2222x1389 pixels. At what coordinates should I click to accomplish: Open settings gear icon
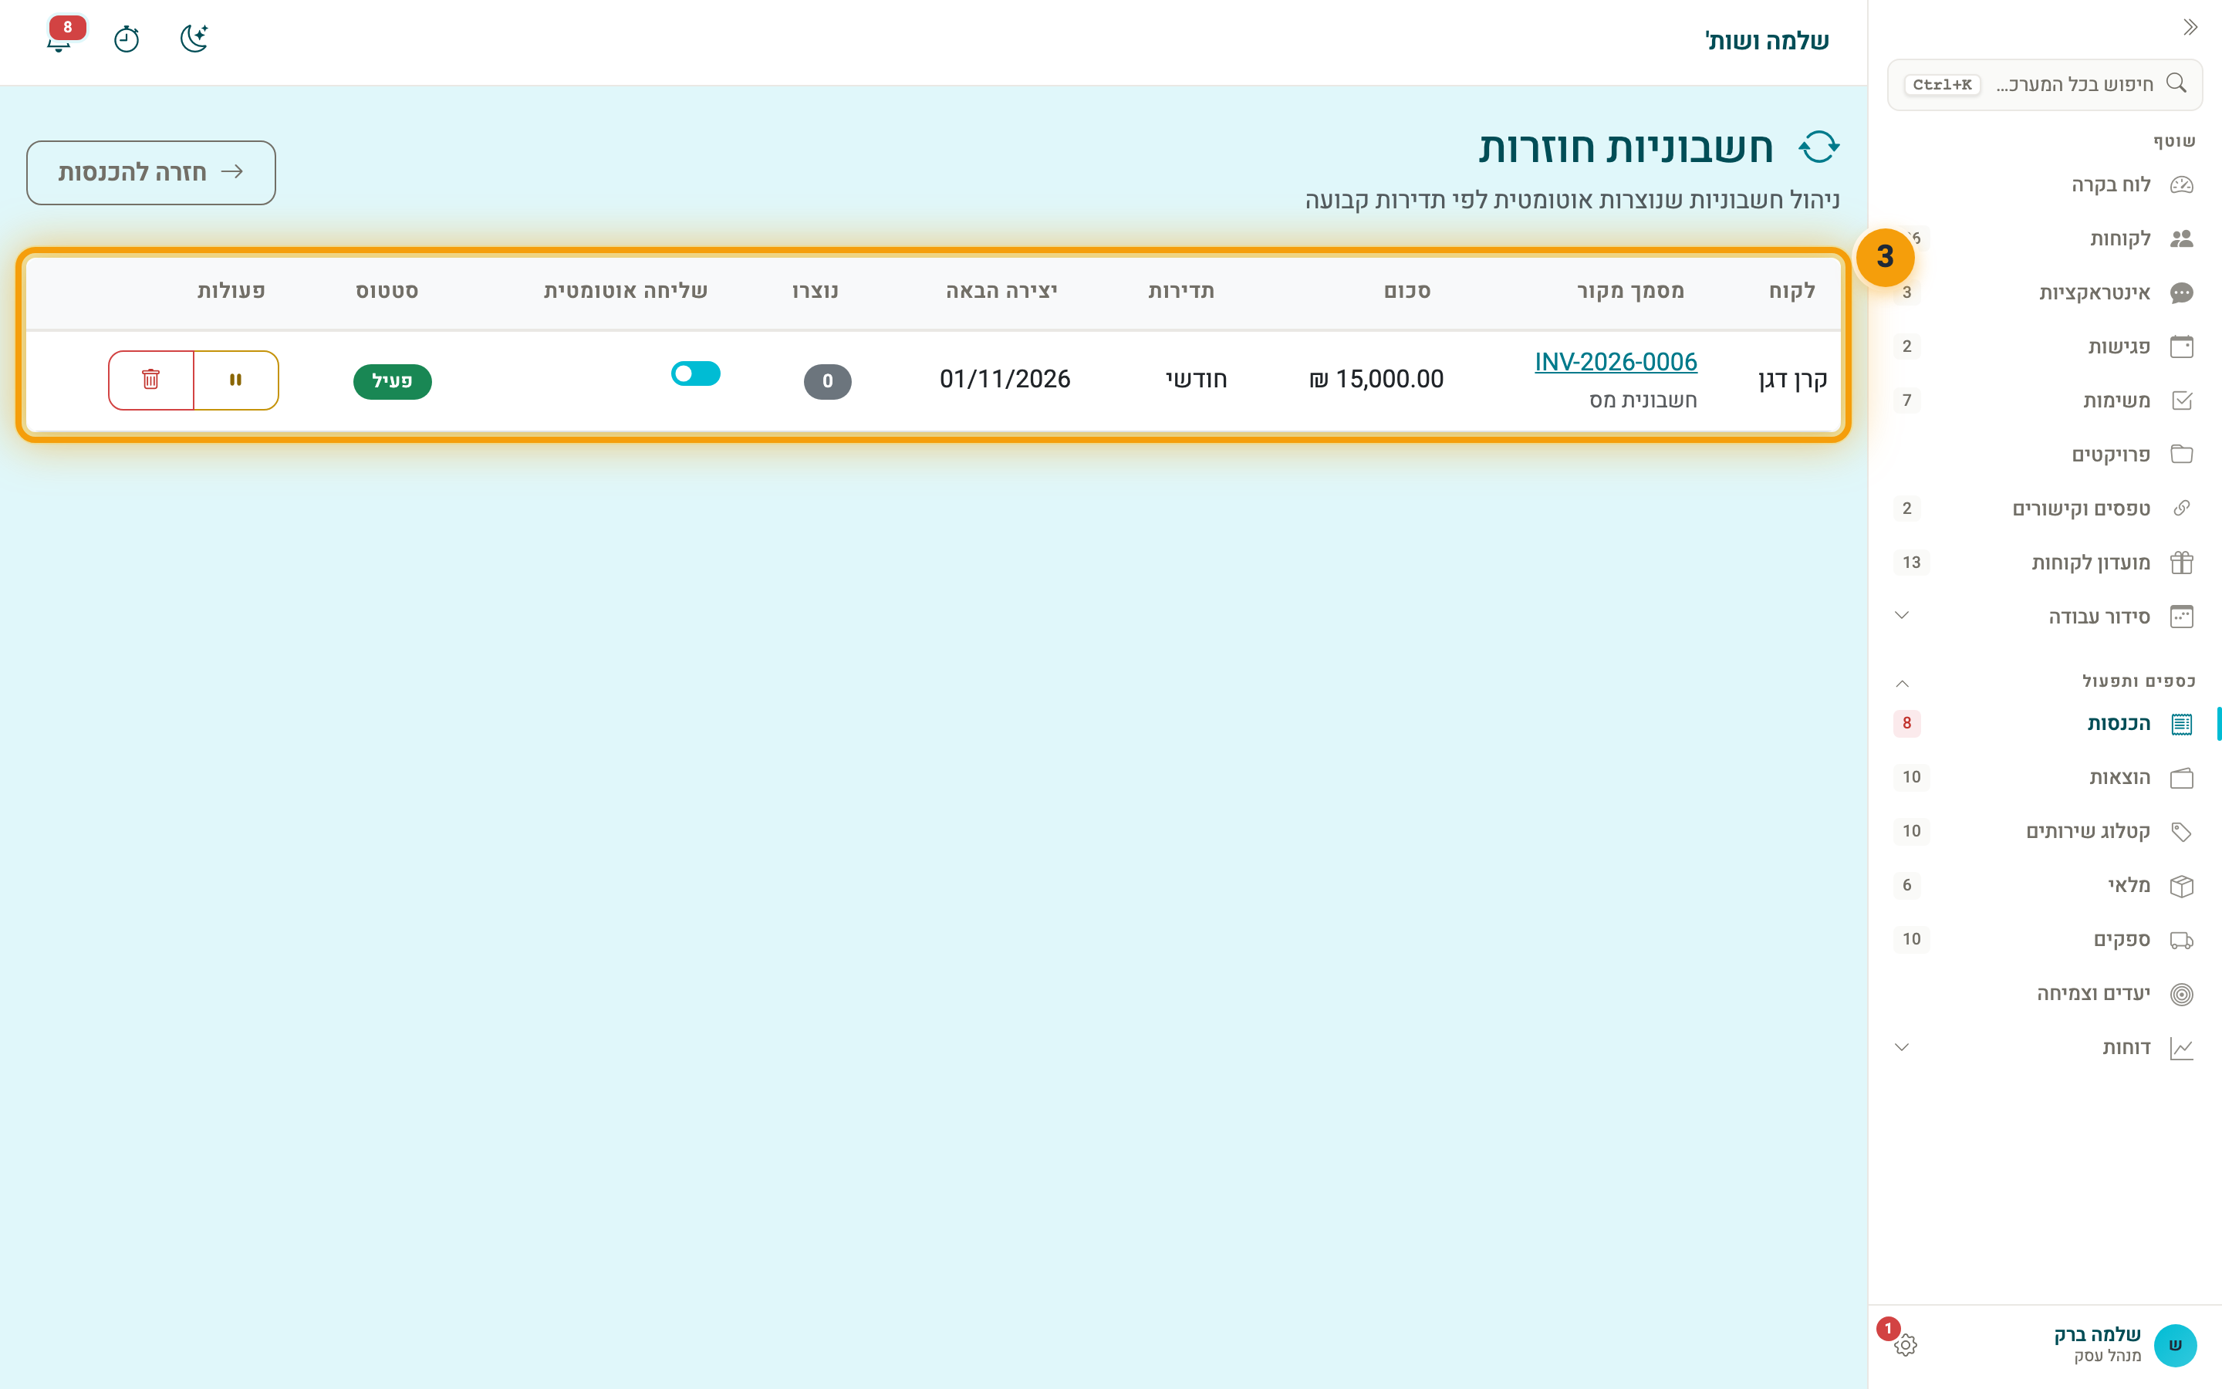point(1905,1345)
